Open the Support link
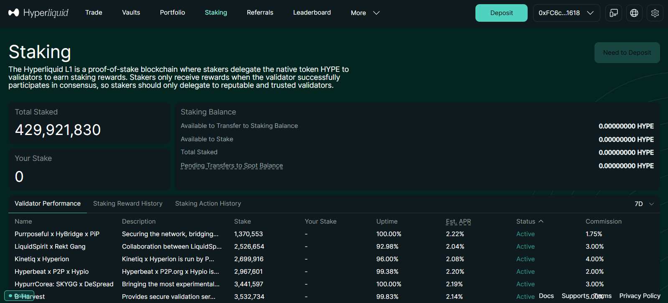 pos(574,296)
